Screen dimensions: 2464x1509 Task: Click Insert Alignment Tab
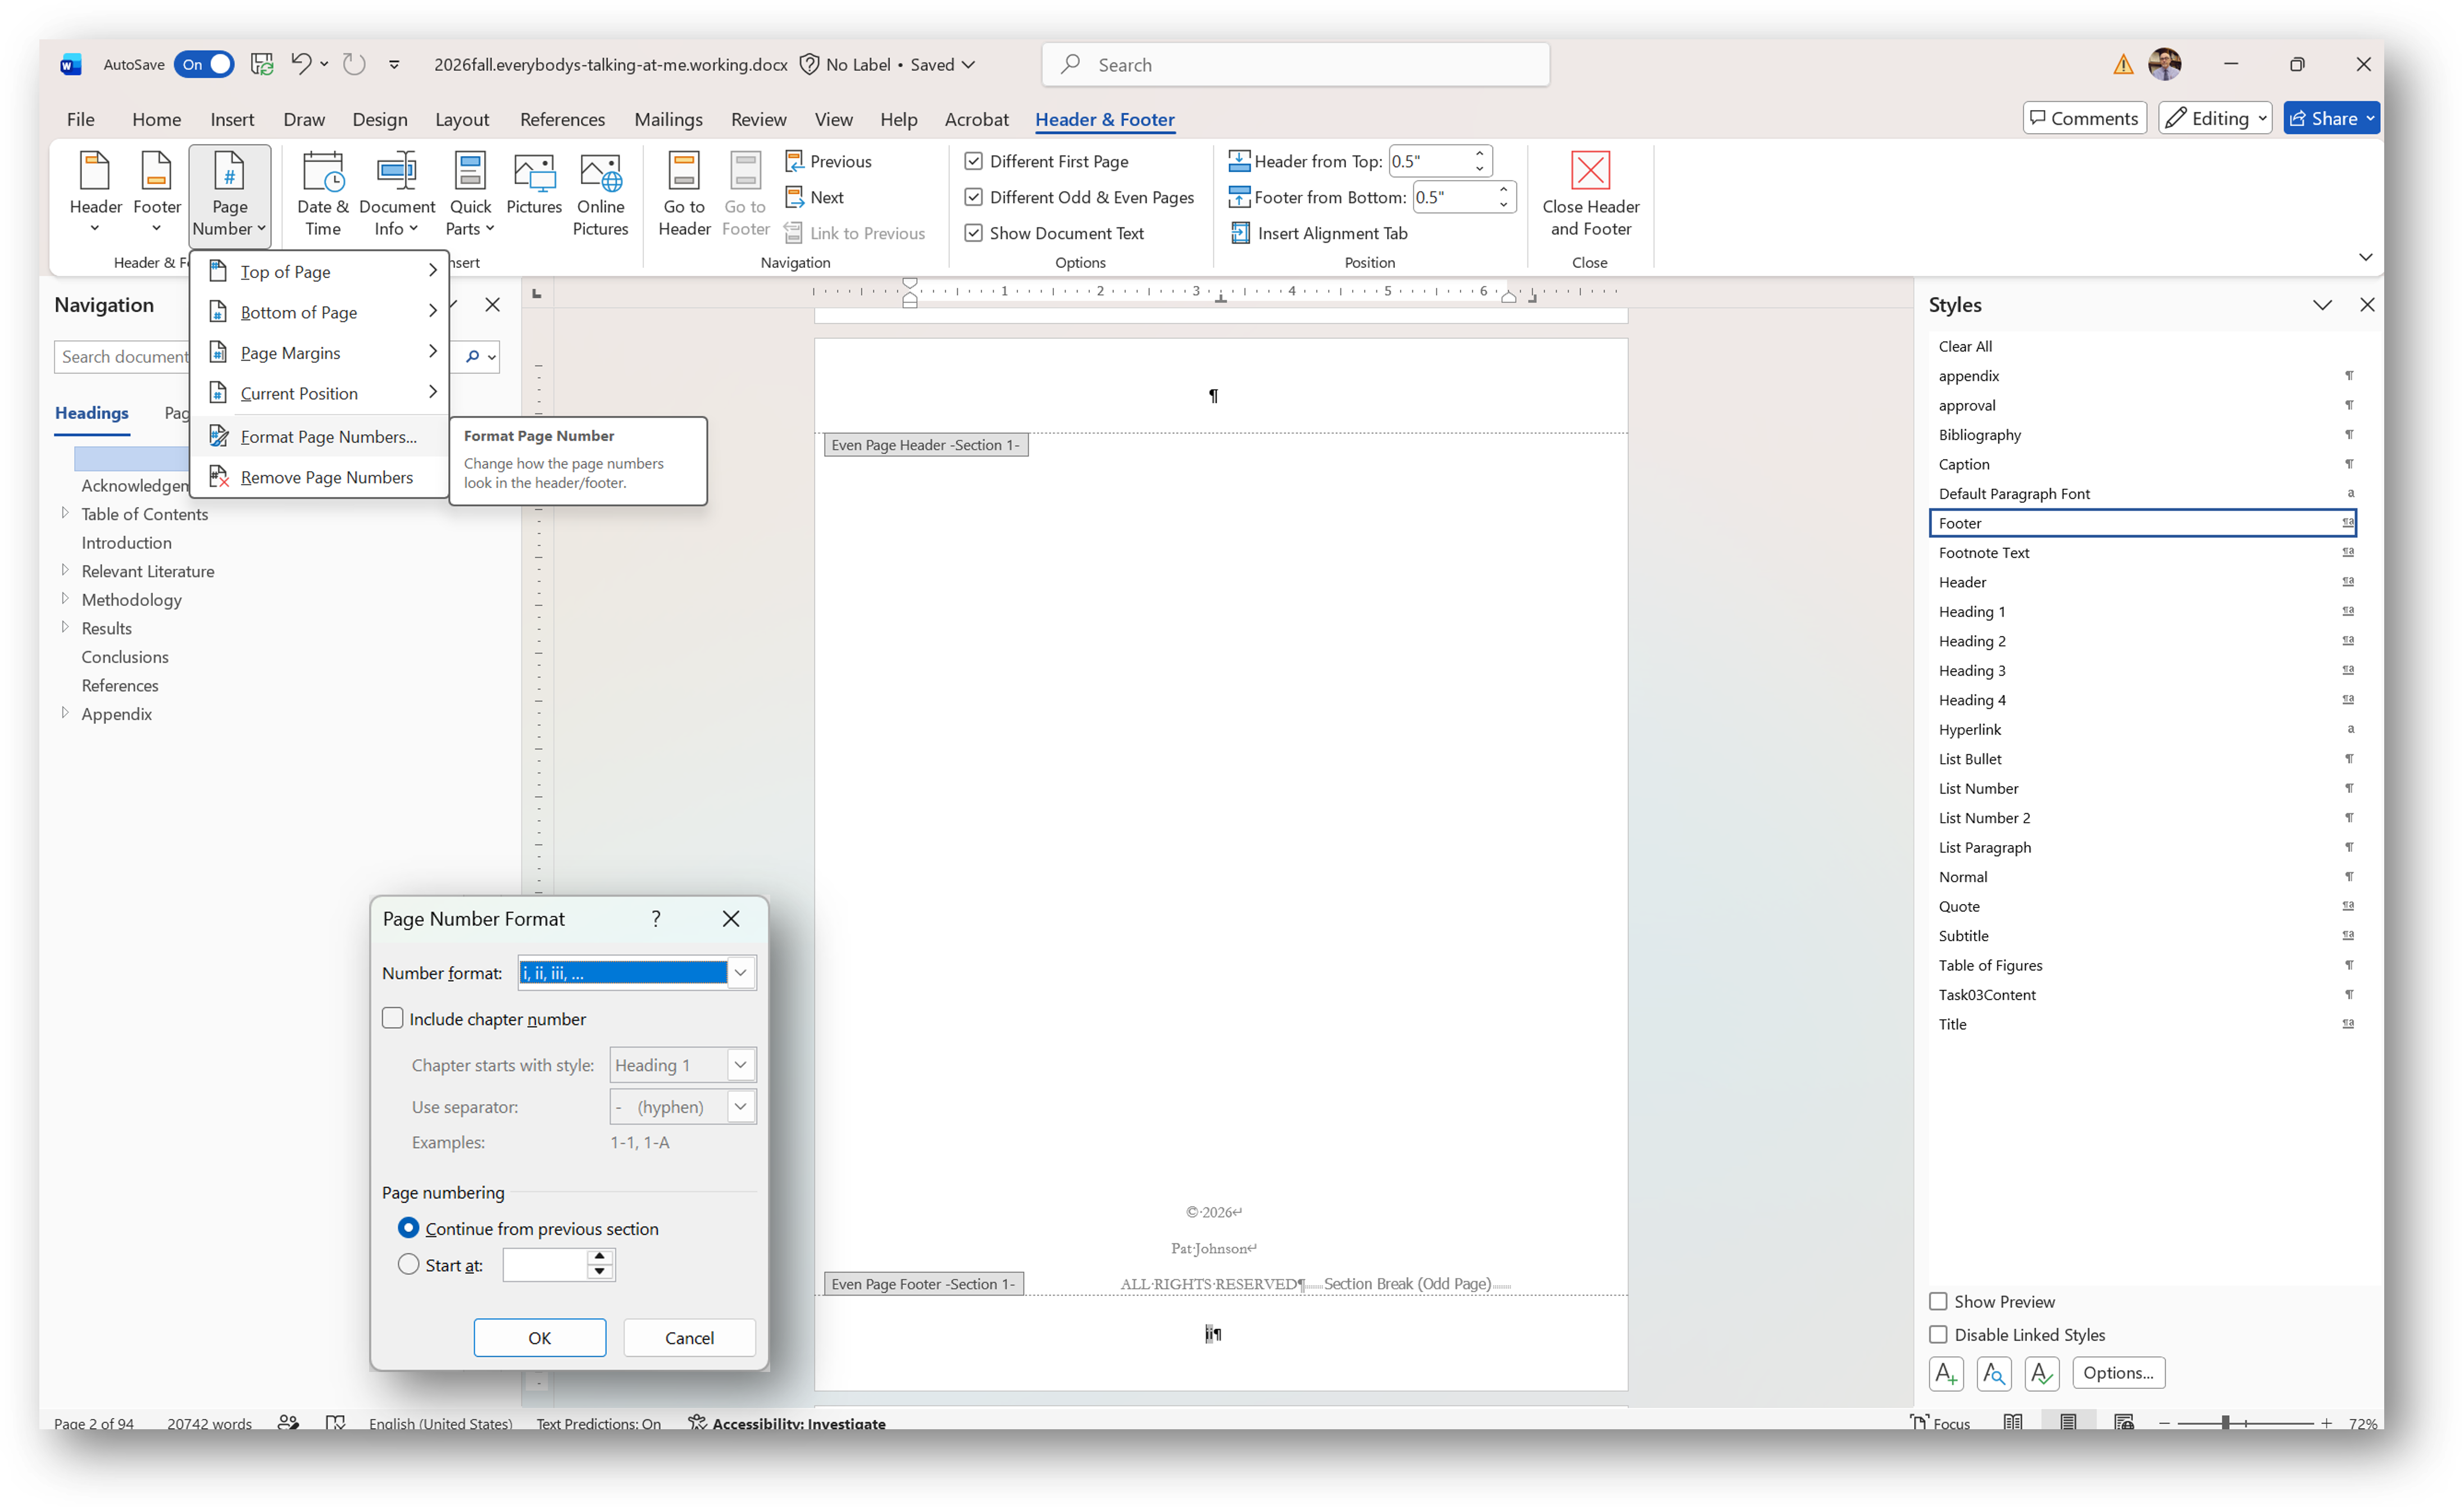pos(1318,233)
